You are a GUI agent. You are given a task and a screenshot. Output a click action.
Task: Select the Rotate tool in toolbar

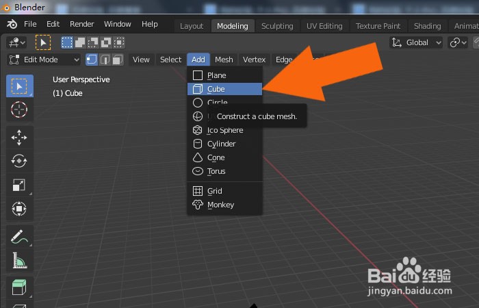[x=20, y=161]
